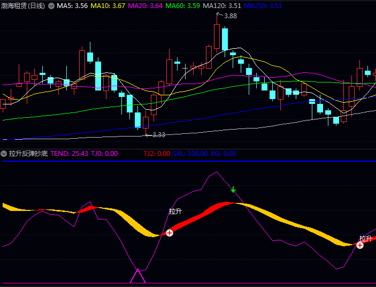The image size is (376, 287).
Task: Expand the 拉升反弹抄底 indicator dropdown arrow
Action: tap(4, 154)
